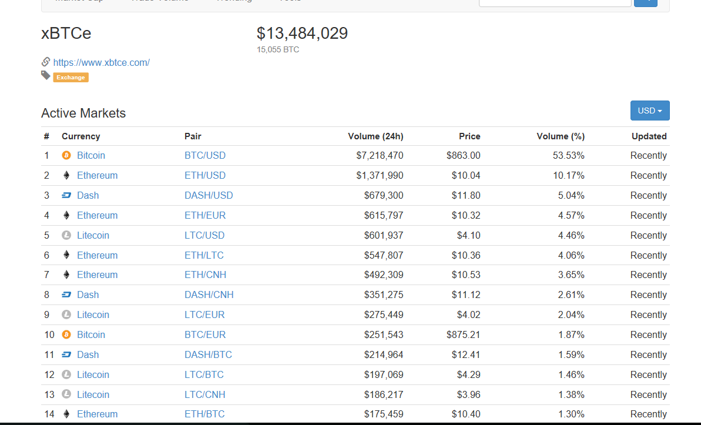Image resolution: width=701 pixels, height=425 pixels.
Task: Click the Dash icon in DASH/USD row
Action: (x=66, y=196)
